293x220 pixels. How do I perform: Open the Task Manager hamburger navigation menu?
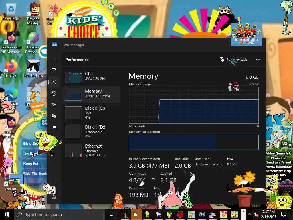(x=54, y=59)
